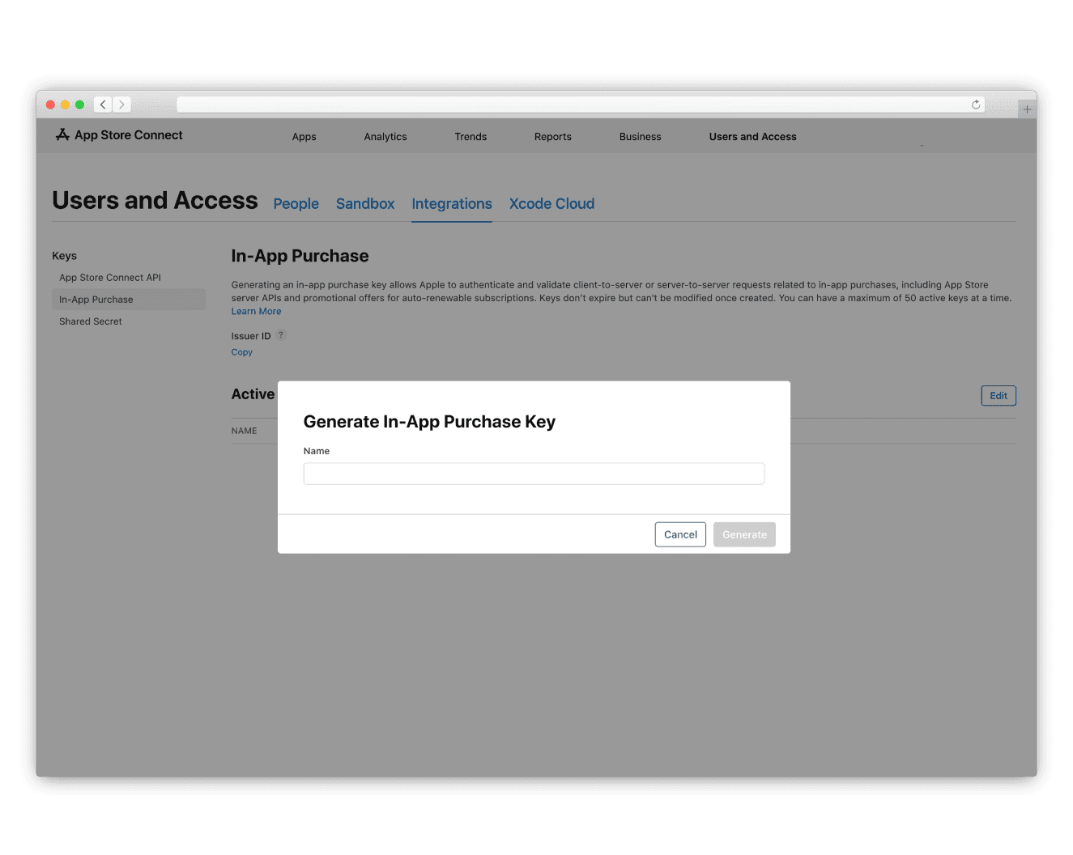Select Shared Secret in the sidebar

[90, 321]
